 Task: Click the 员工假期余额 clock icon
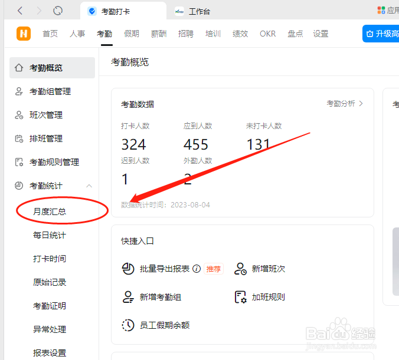(x=128, y=325)
